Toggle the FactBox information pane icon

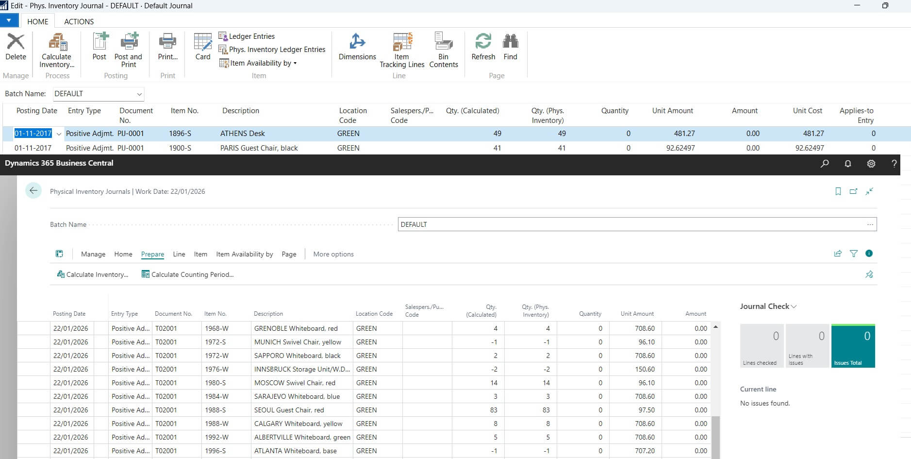pyautogui.click(x=869, y=254)
